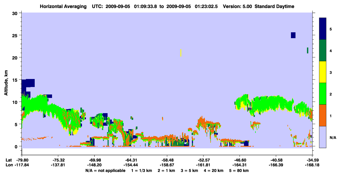Click the longitude value -158.67

167,165
